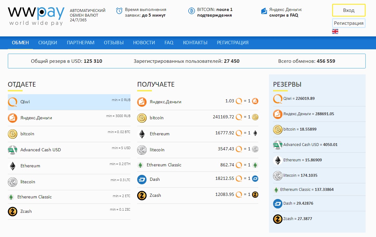376x237 pixels.
Task: Click the litecoin icon in ОТДАЕТЕ list
Action: (x=13, y=182)
